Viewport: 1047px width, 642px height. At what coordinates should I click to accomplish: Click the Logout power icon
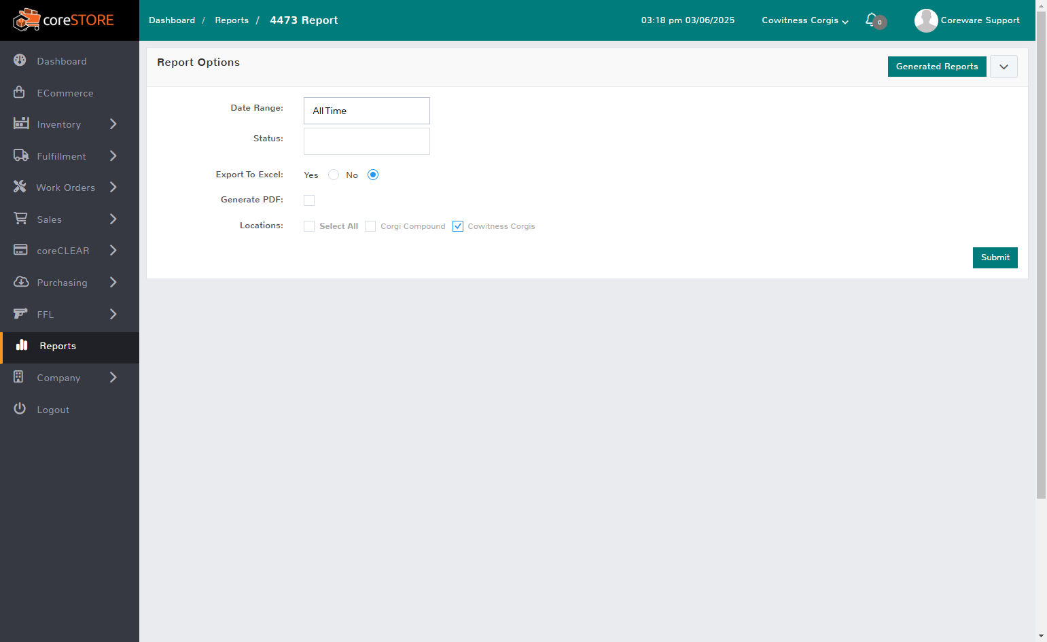point(20,408)
